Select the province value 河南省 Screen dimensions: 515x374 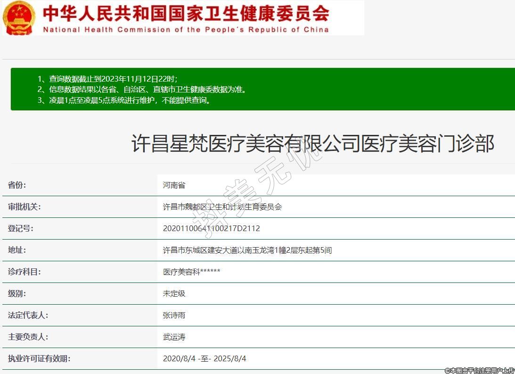[174, 185]
